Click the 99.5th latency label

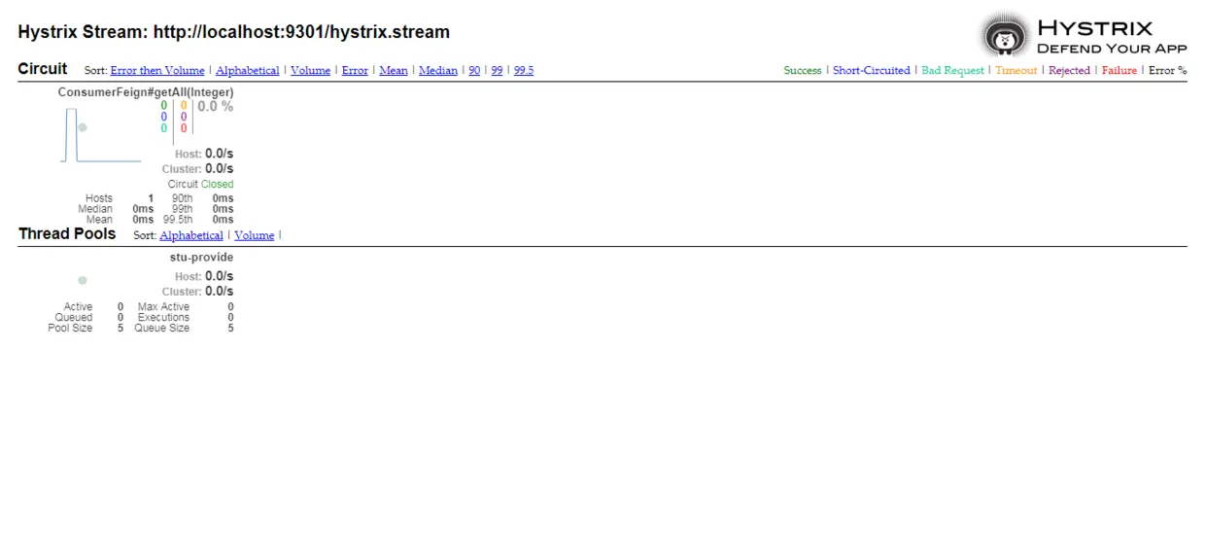click(178, 220)
